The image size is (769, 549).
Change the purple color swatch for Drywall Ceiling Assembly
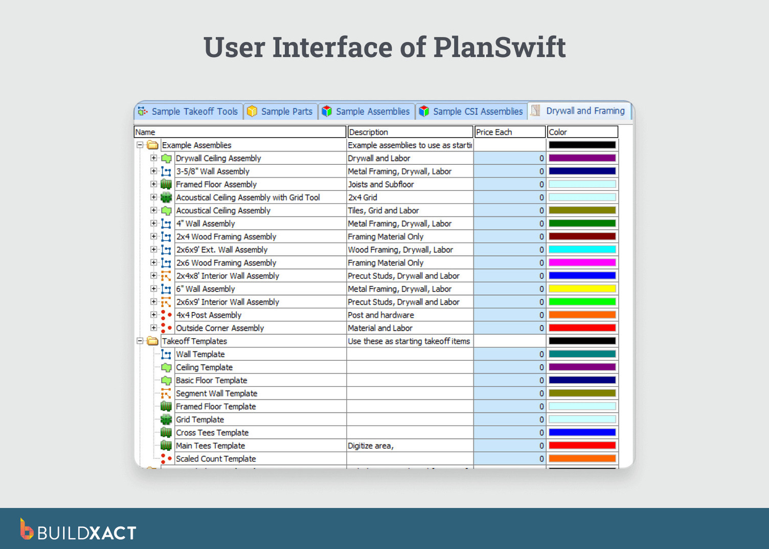(x=582, y=158)
